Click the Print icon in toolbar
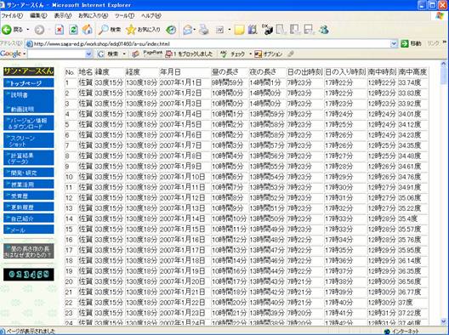This screenshot has width=449, height=335. click(204, 30)
